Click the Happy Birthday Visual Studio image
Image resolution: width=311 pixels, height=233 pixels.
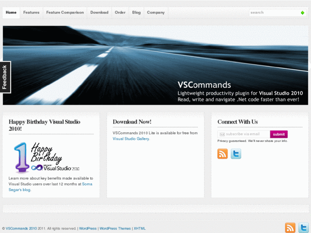[47, 157]
